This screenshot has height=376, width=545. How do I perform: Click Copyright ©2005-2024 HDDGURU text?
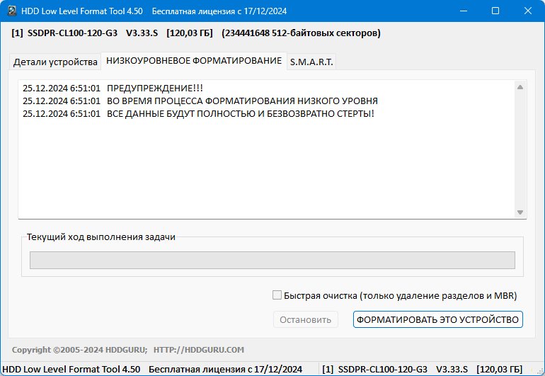point(79,350)
